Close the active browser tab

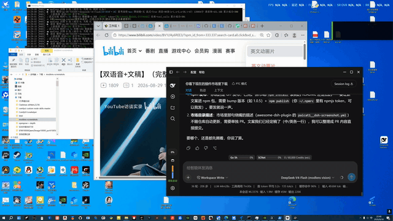(159, 26)
